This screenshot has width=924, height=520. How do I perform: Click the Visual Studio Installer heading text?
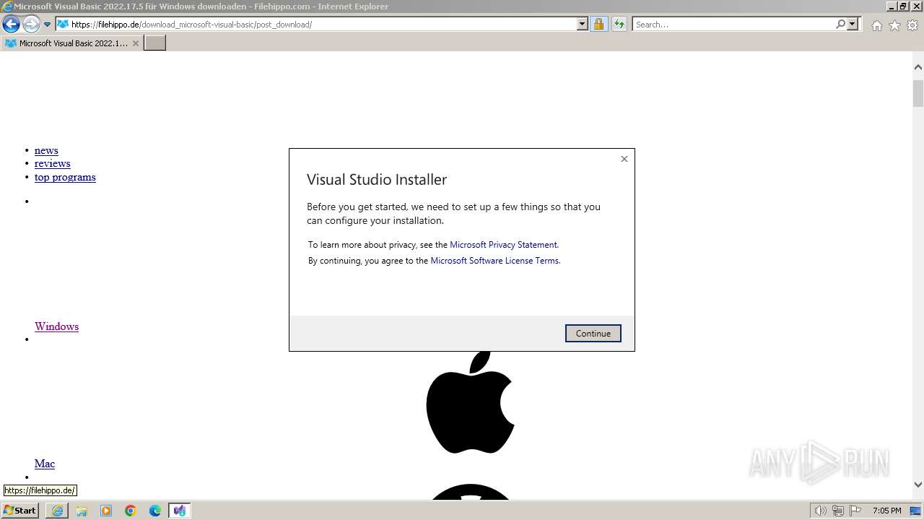377,180
